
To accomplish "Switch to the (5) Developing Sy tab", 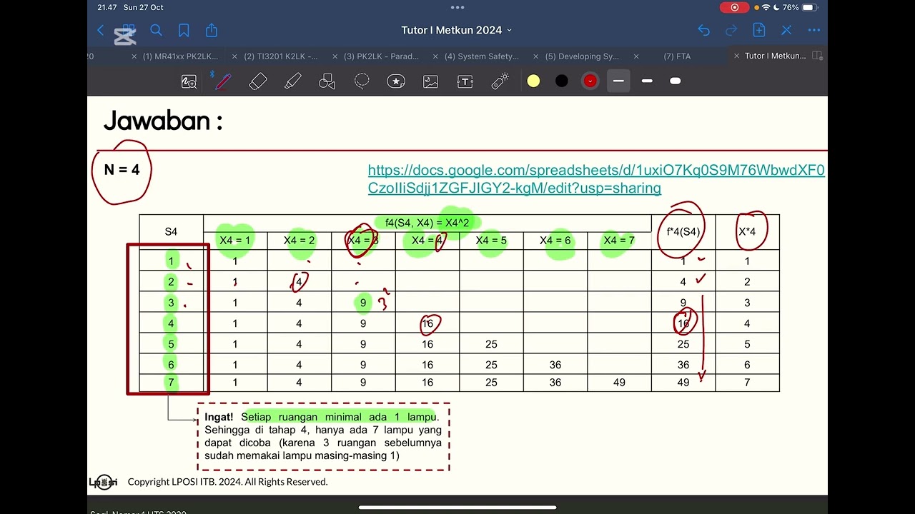I will 582,56.
